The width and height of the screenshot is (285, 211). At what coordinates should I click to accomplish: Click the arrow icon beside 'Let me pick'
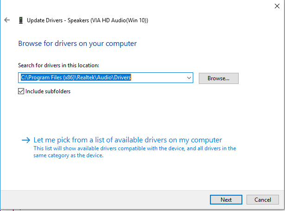(x=25, y=140)
